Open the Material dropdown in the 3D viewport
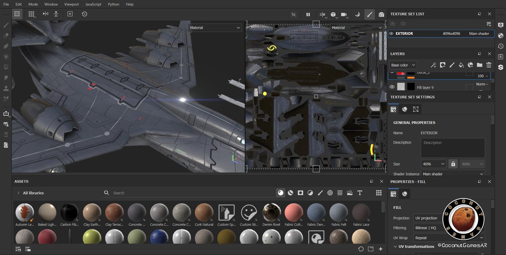The height and width of the screenshot is (255, 506). [x=215, y=28]
